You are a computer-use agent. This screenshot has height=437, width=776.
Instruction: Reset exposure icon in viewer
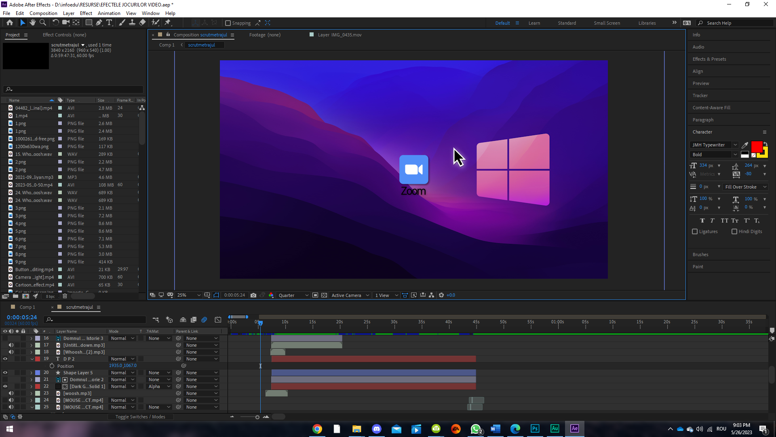coord(441,295)
